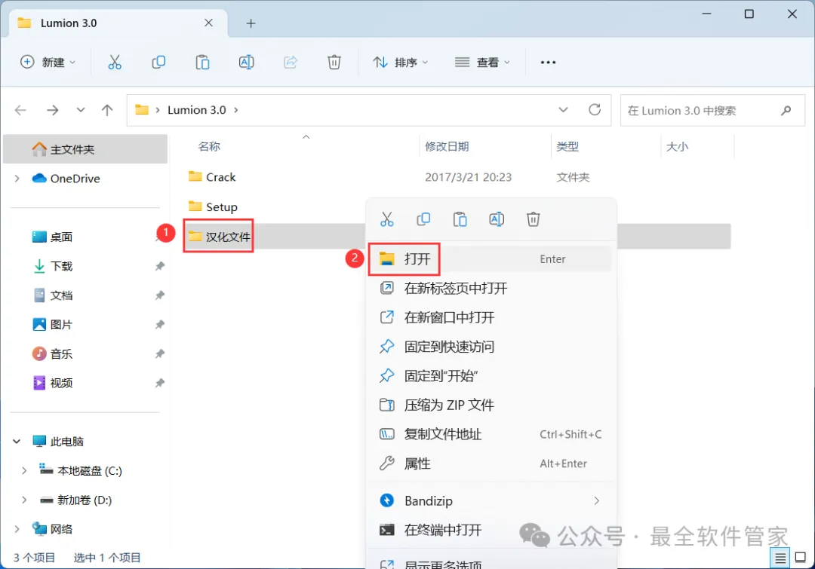Click the Rename icon in the top toolbar
The height and width of the screenshot is (569, 815).
click(246, 63)
